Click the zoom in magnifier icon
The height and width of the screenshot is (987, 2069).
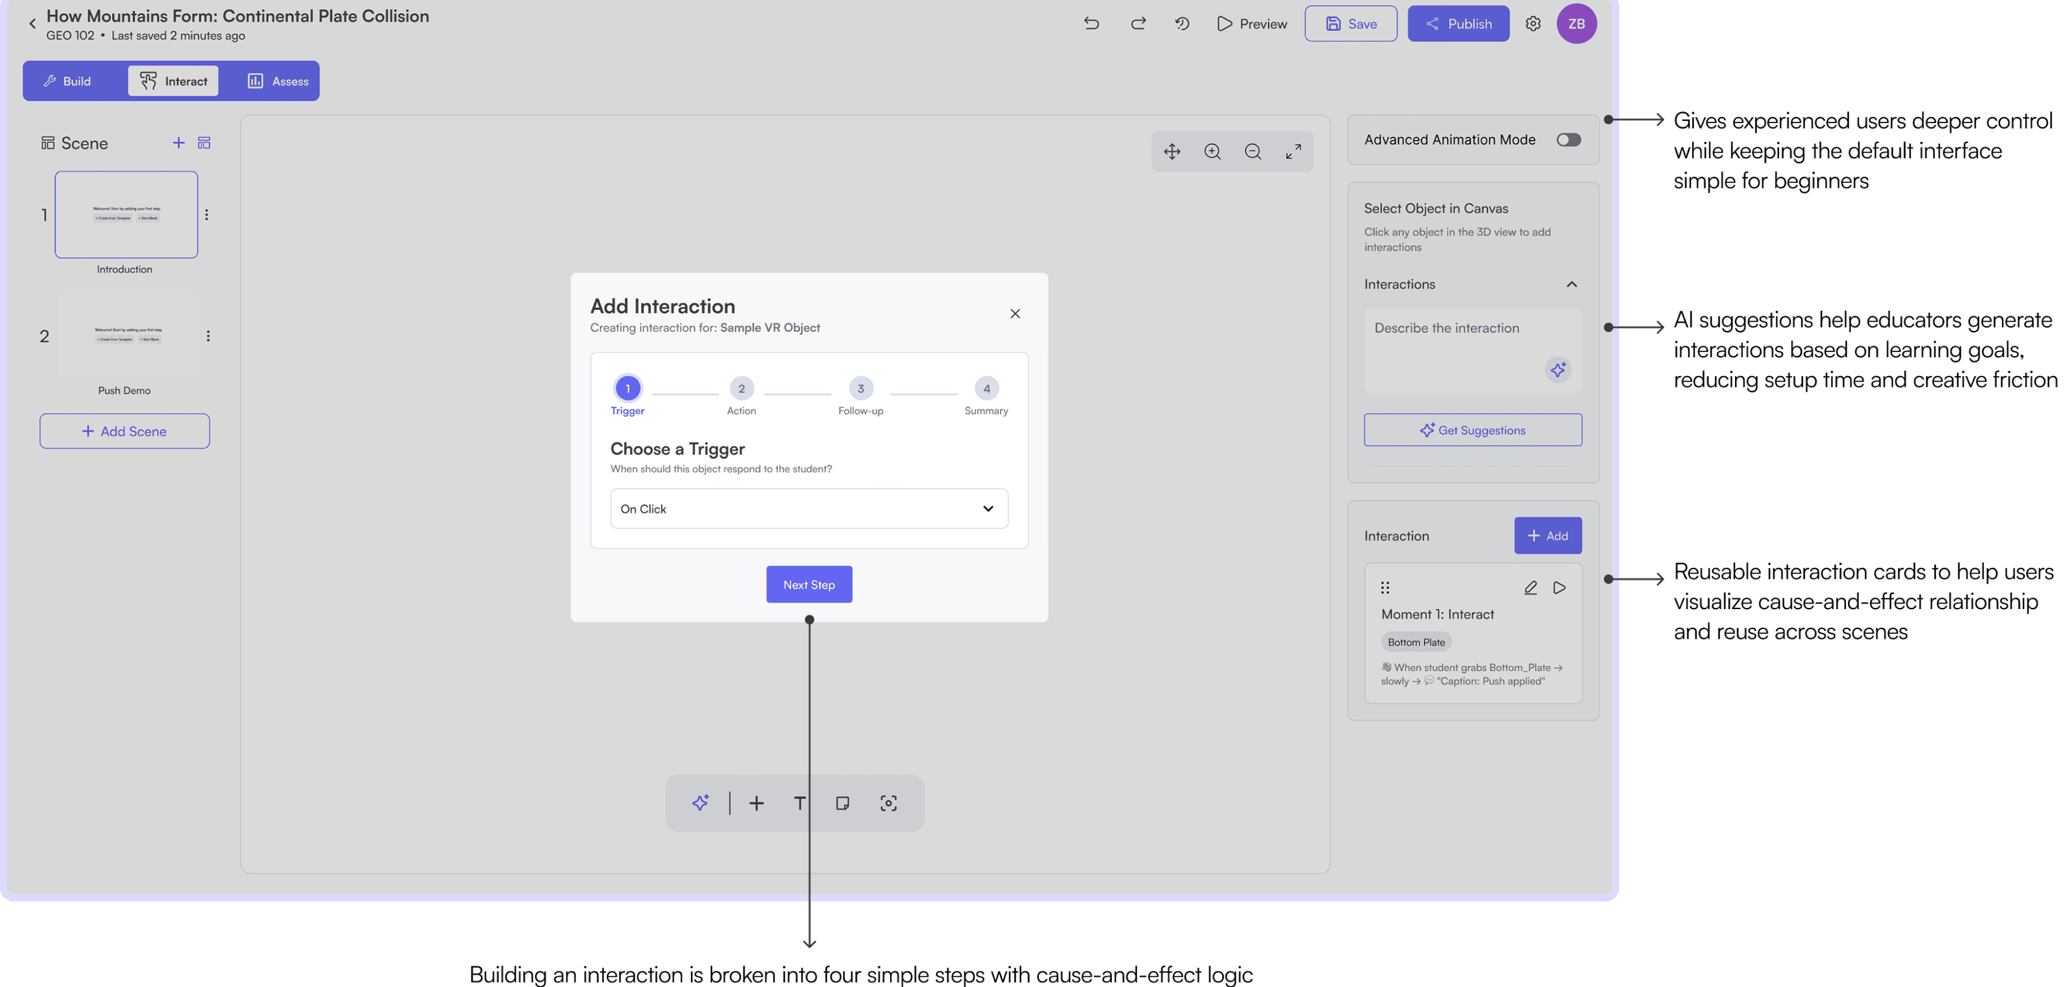pos(1212,152)
